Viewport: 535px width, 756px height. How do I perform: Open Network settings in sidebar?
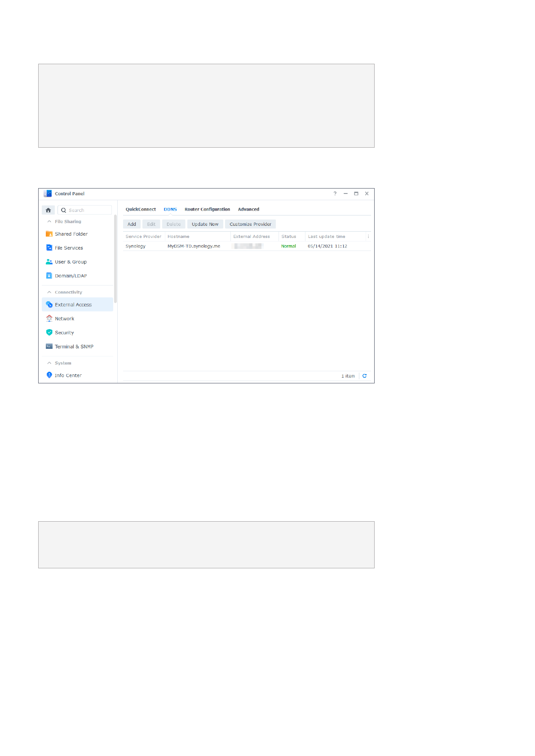pos(64,319)
